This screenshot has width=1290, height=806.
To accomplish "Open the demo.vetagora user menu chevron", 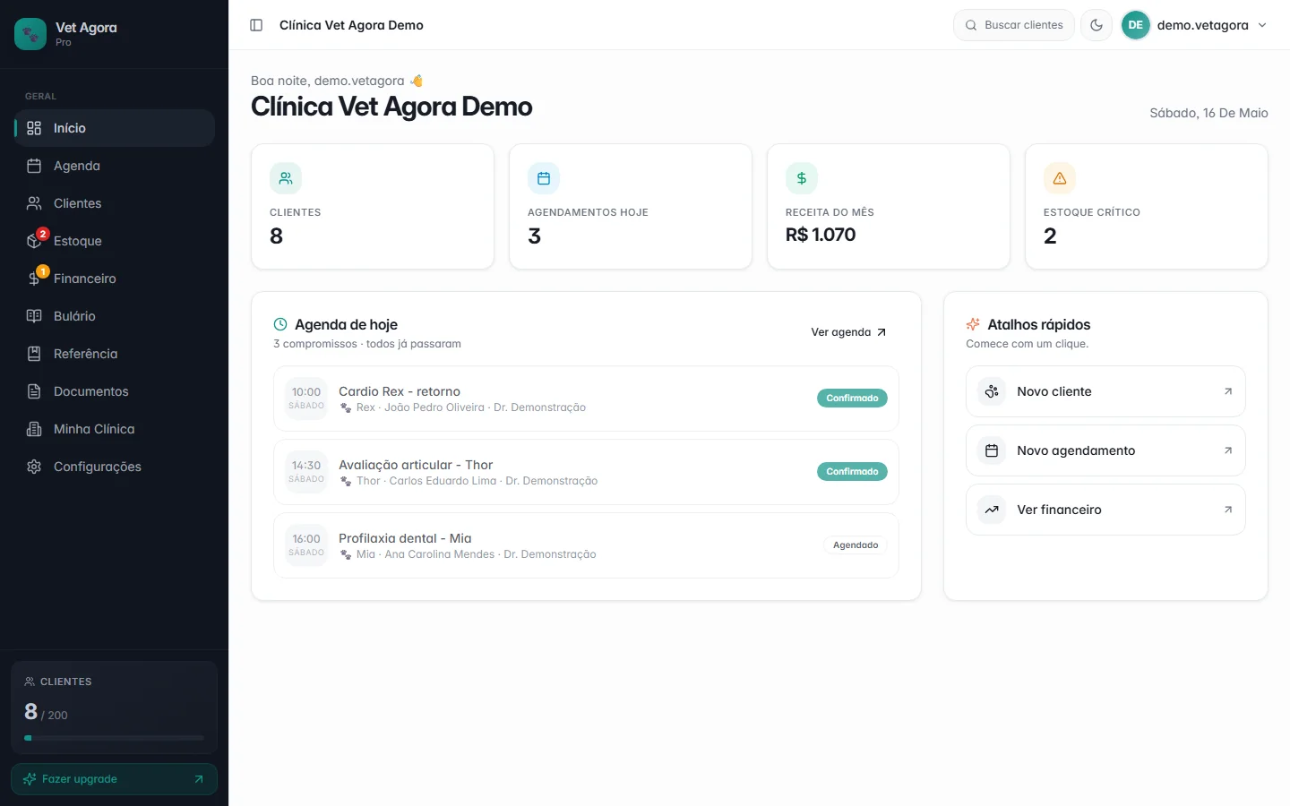I will point(1262,25).
